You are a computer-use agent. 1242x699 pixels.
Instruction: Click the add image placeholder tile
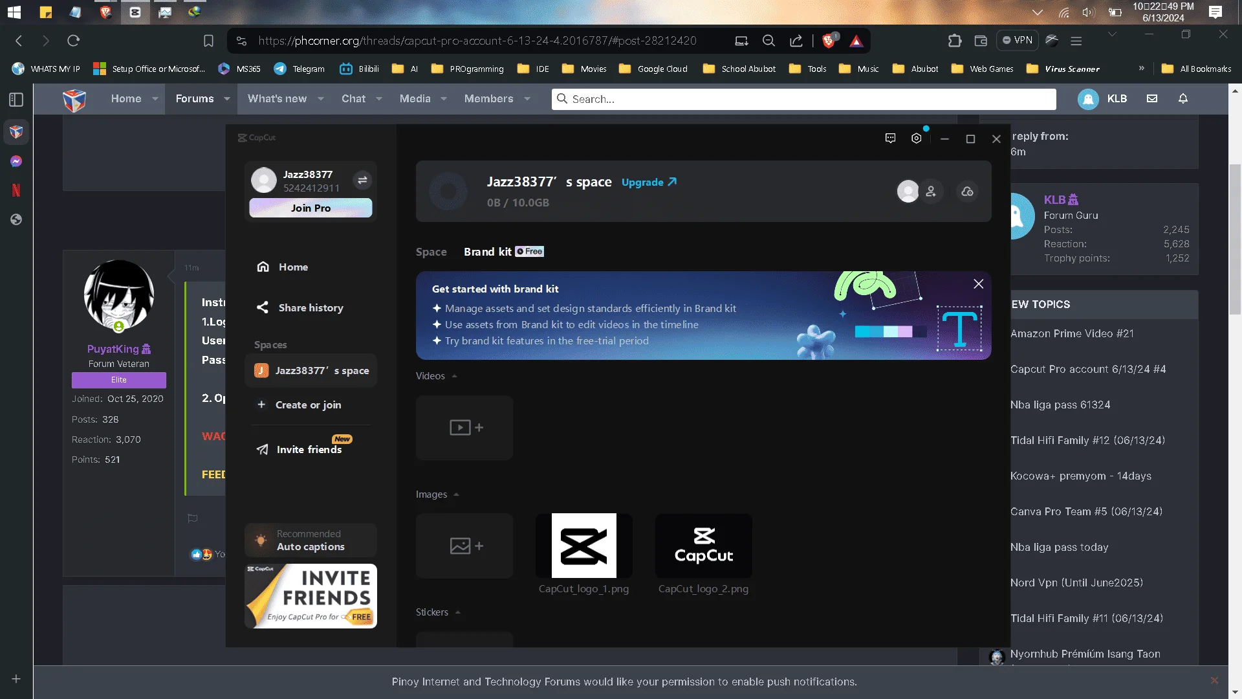point(464,546)
